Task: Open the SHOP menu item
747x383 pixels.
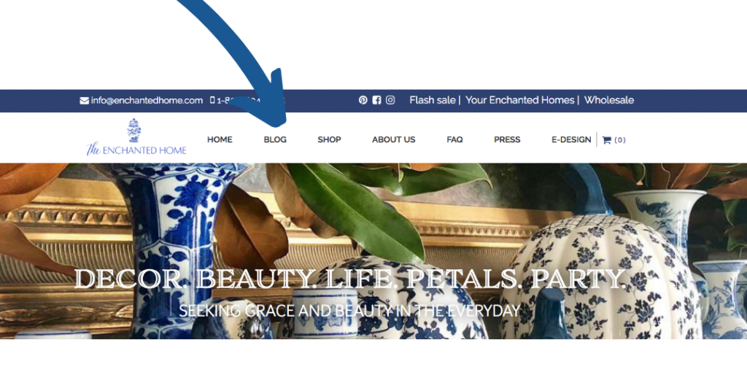Action: 329,139
